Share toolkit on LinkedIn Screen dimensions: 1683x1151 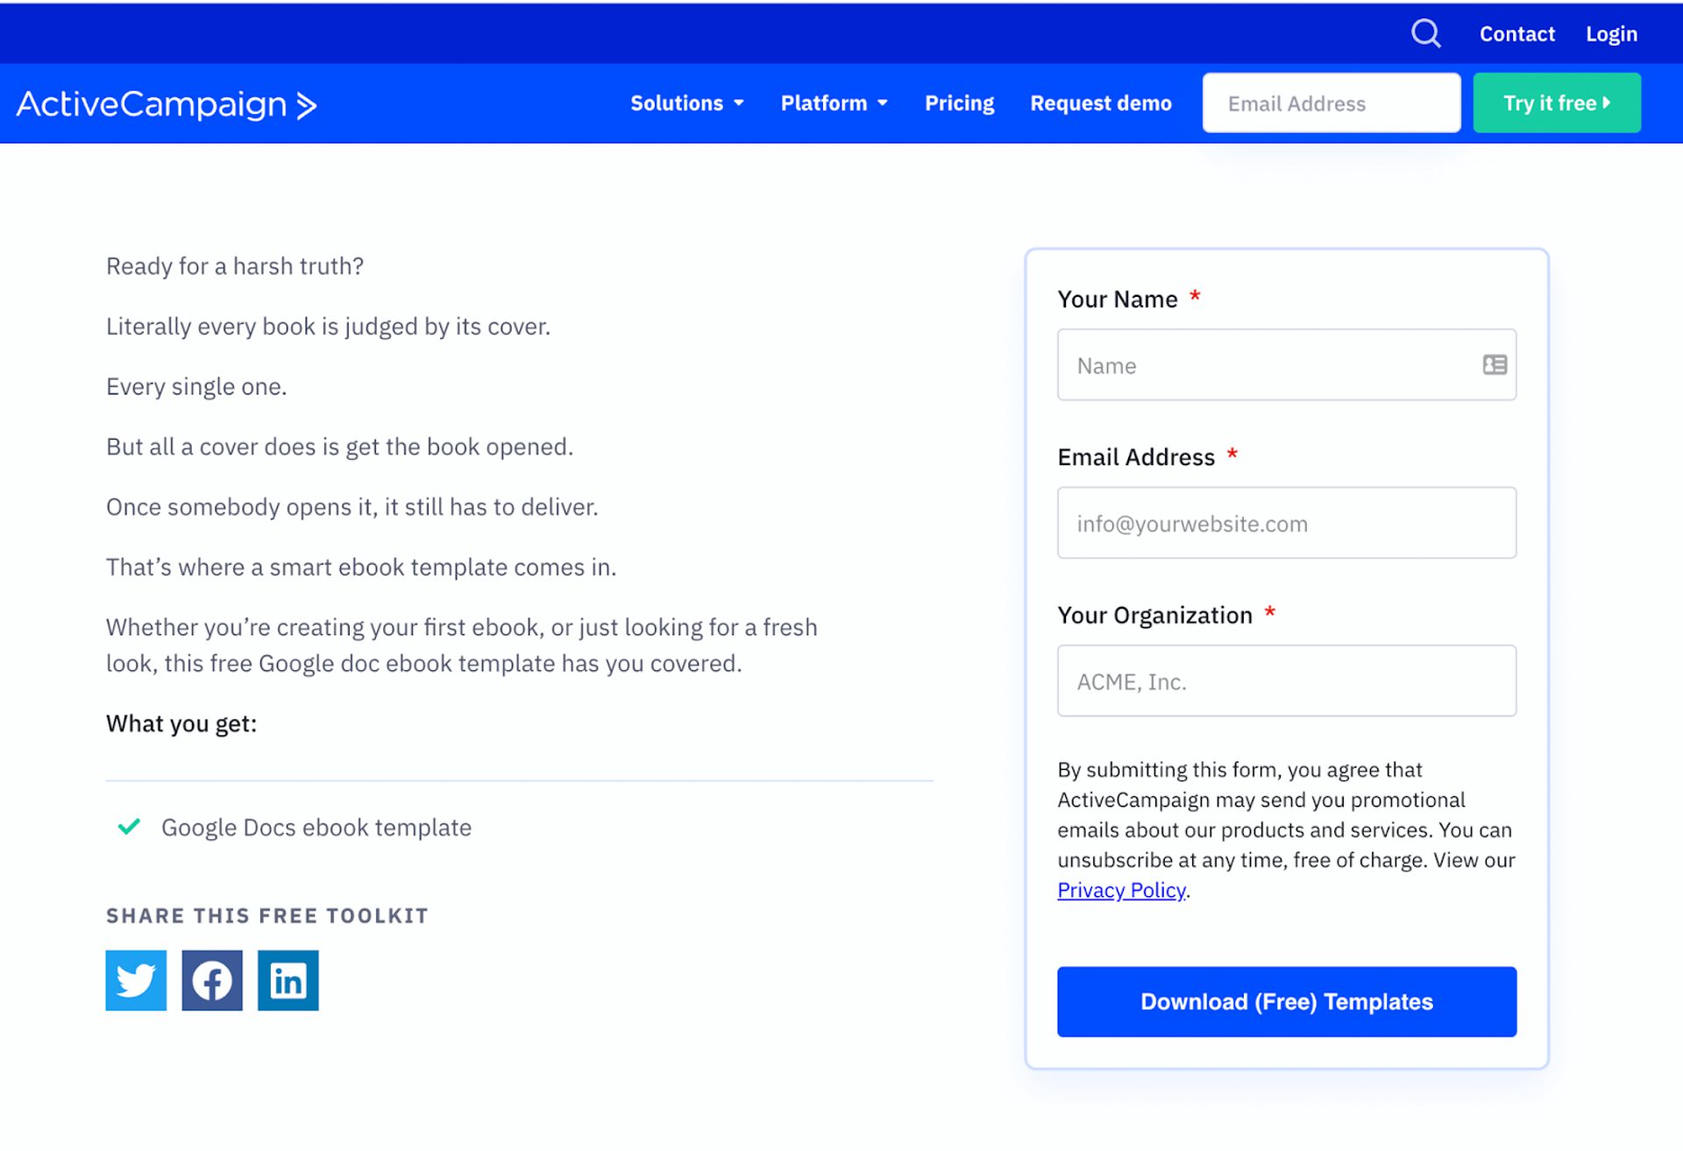pos(288,980)
